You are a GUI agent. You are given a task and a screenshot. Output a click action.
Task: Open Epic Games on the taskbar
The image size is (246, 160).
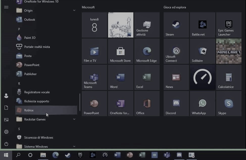pos(80,155)
